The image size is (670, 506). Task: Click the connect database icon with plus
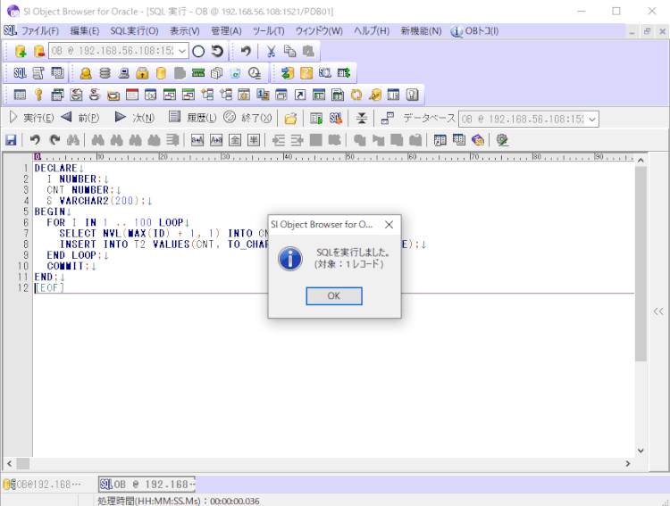[x=20, y=51]
